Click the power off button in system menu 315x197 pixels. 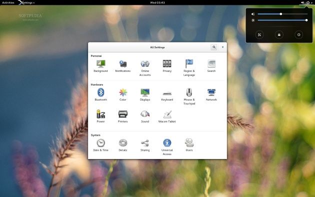coord(298,34)
